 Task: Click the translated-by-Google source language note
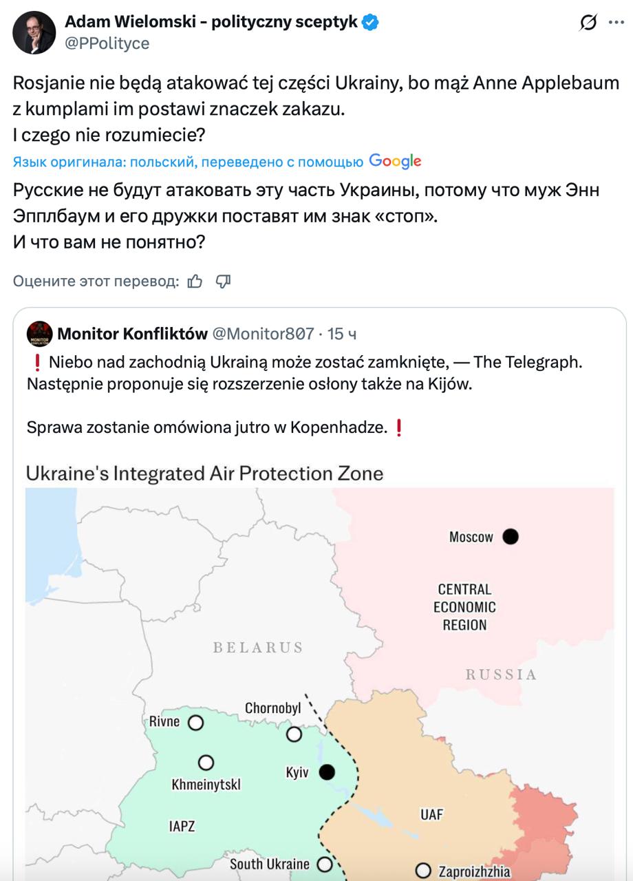tap(188, 162)
